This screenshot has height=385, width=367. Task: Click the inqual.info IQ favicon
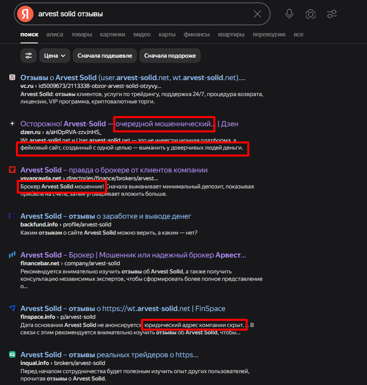point(12,354)
